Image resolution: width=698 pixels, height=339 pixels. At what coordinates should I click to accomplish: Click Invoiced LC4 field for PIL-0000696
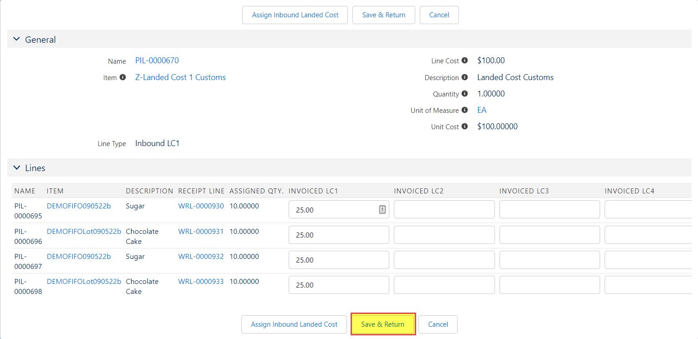click(x=648, y=235)
